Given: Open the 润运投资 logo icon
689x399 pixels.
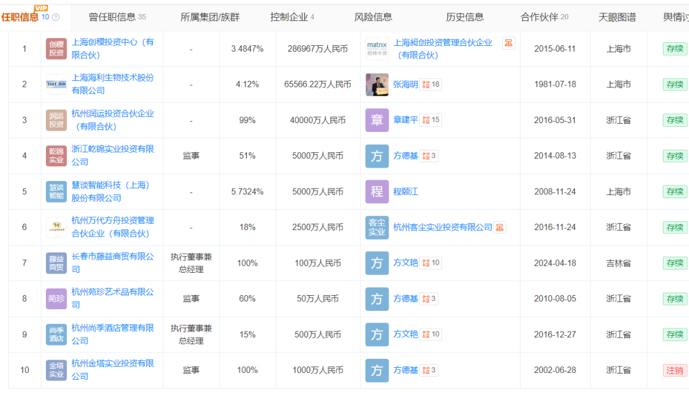Looking at the screenshot, I should point(56,120).
